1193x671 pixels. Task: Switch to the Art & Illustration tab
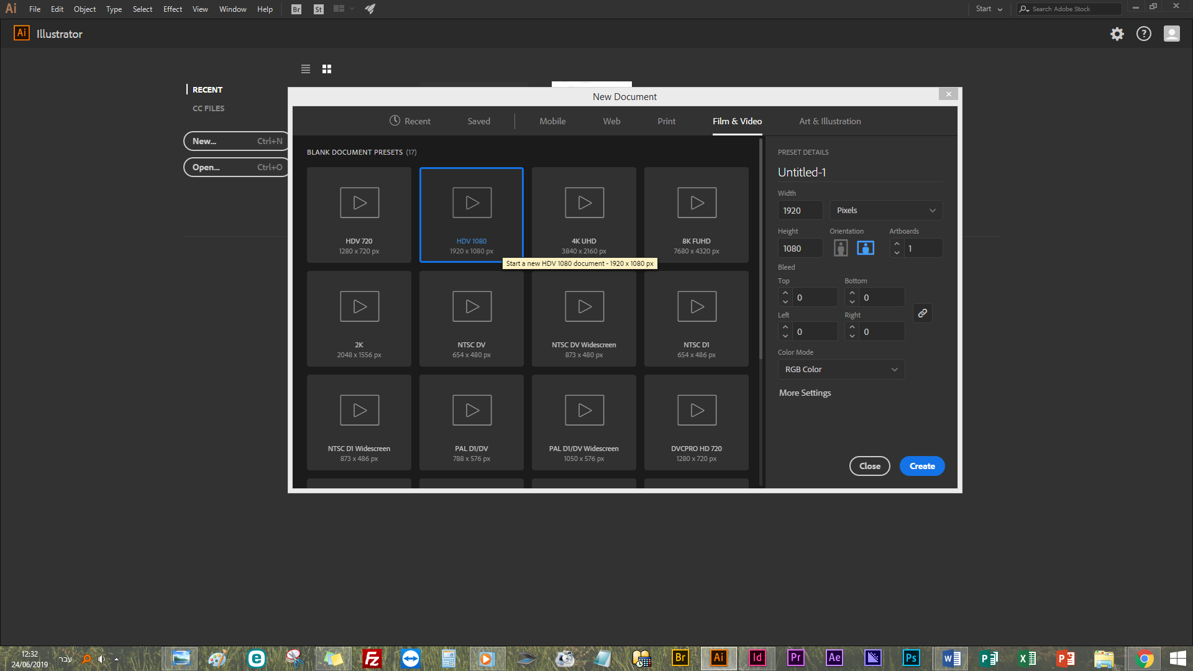click(830, 121)
